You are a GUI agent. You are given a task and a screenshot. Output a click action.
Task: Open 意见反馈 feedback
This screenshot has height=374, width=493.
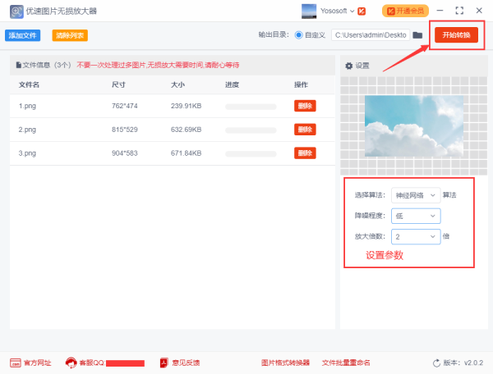(179, 363)
